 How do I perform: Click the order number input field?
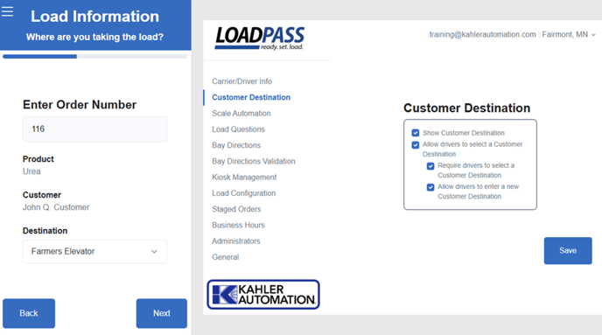pos(94,129)
